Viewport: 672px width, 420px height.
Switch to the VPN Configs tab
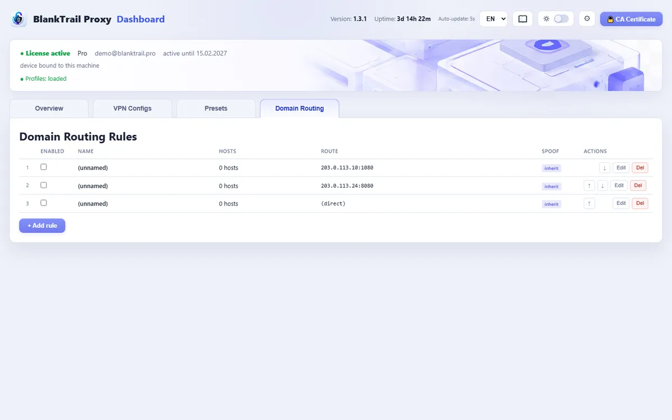coord(133,109)
